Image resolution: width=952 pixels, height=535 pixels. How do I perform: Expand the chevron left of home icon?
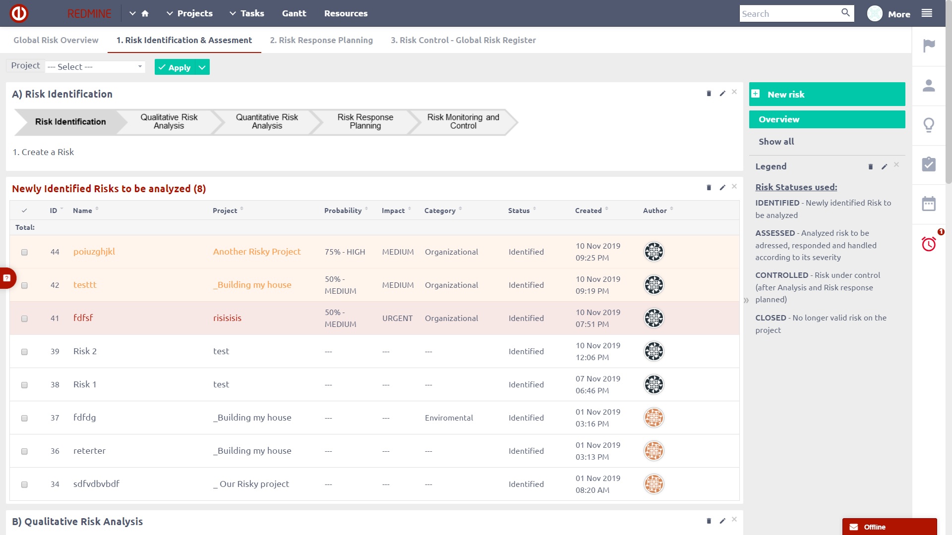coord(132,13)
